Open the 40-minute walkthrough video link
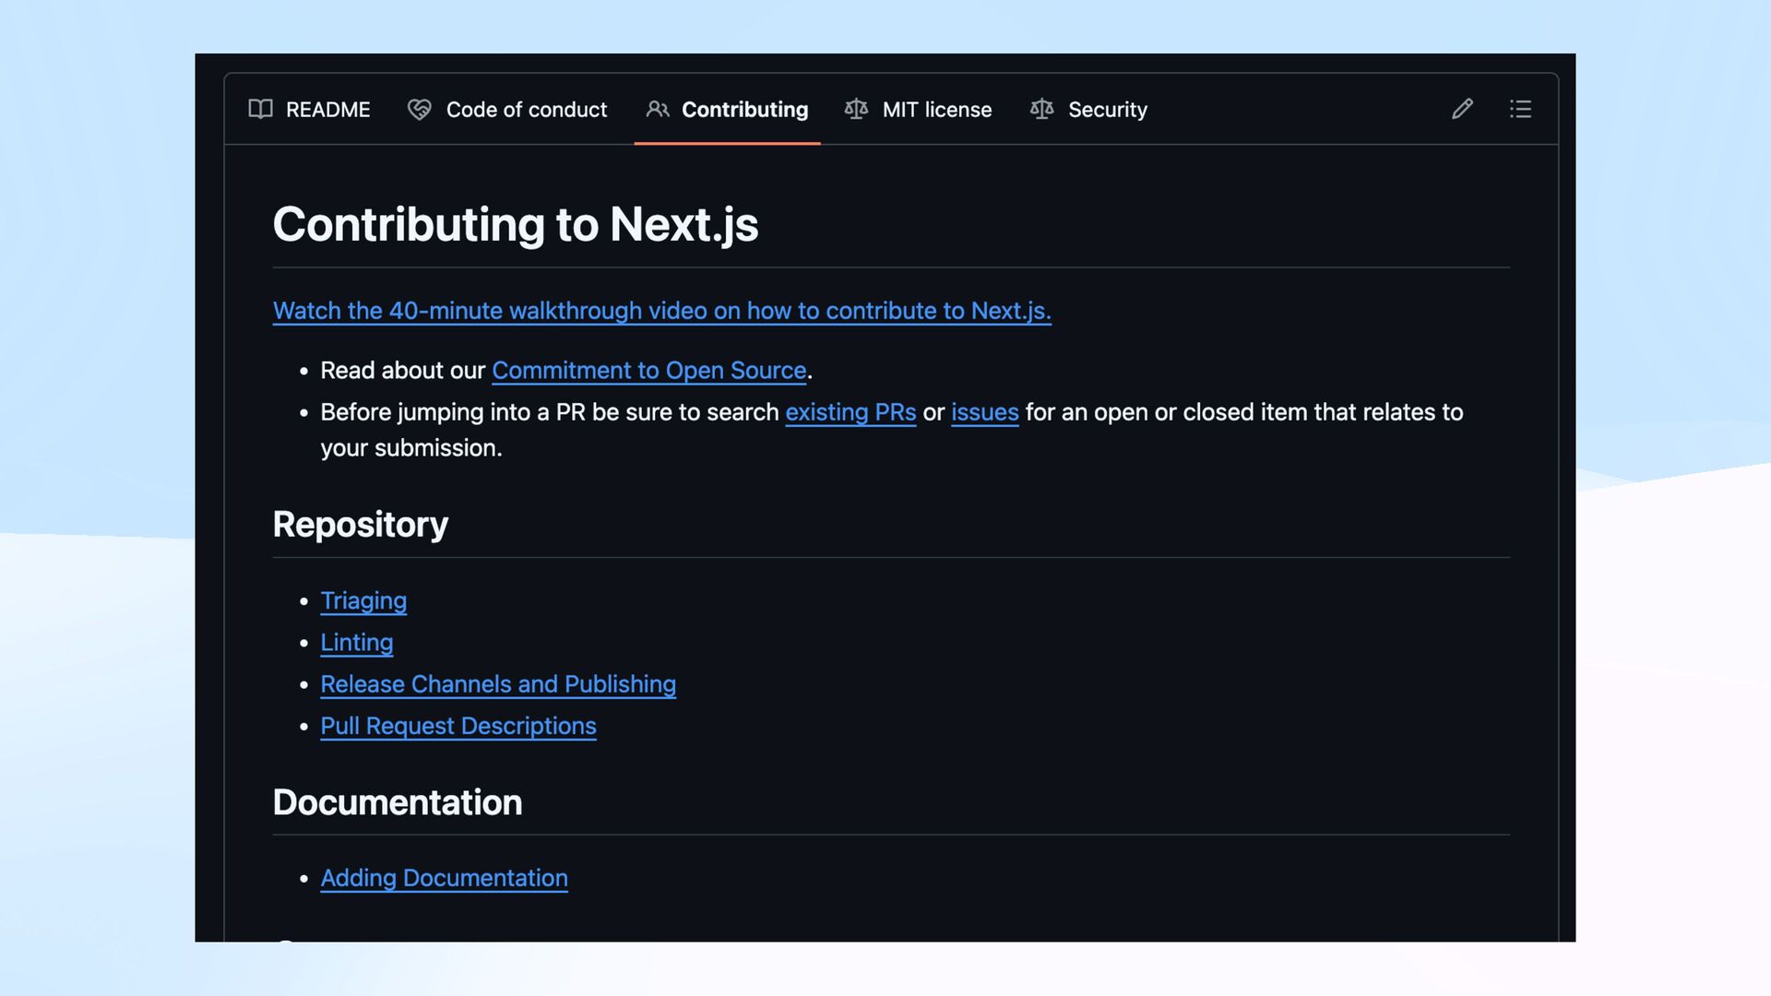1771x996 pixels. [x=661, y=311]
